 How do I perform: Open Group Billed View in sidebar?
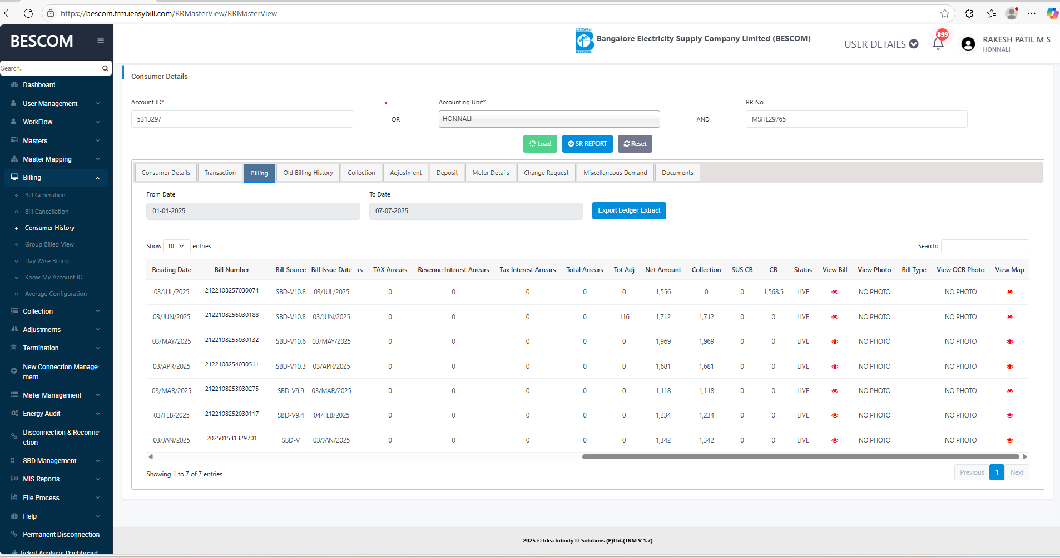pyautogui.click(x=49, y=244)
